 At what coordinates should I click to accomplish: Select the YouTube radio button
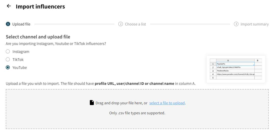point(8,67)
